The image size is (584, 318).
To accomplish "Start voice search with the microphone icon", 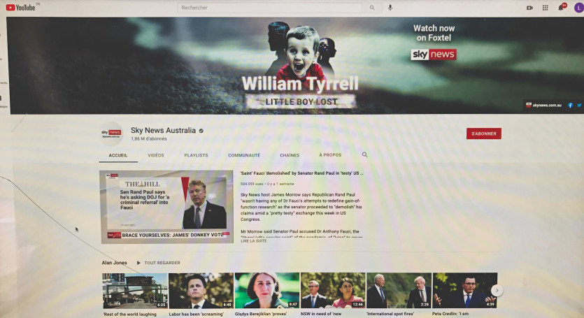I will pos(390,8).
